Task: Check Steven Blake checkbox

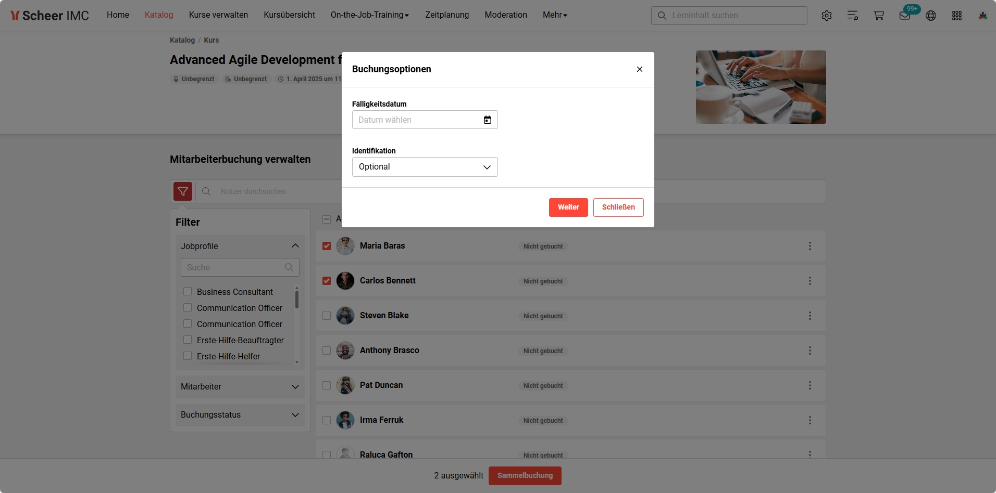Action: [x=327, y=316]
